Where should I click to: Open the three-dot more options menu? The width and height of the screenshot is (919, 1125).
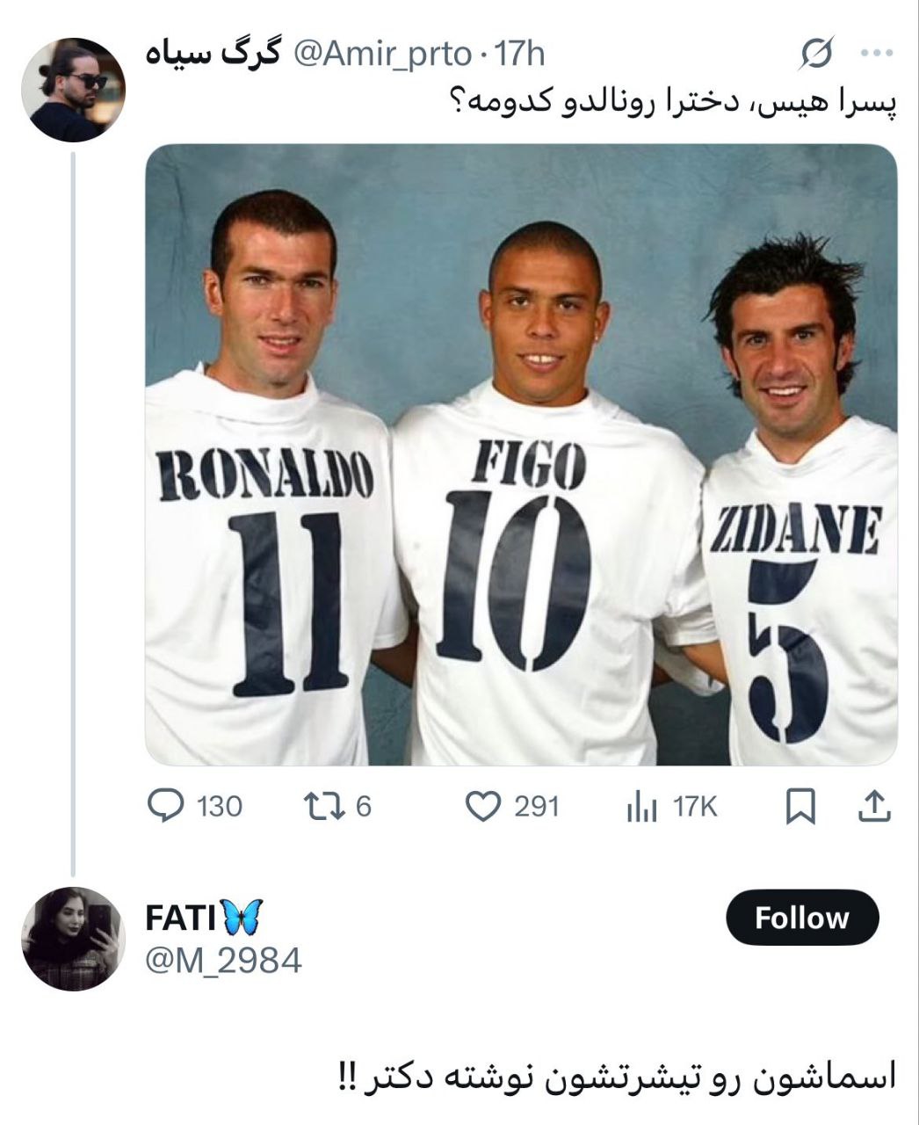[875, 54]
